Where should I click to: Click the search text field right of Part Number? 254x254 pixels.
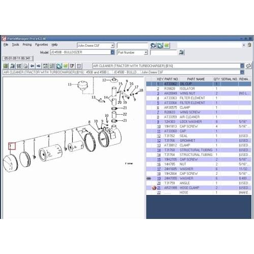point(164,52)
